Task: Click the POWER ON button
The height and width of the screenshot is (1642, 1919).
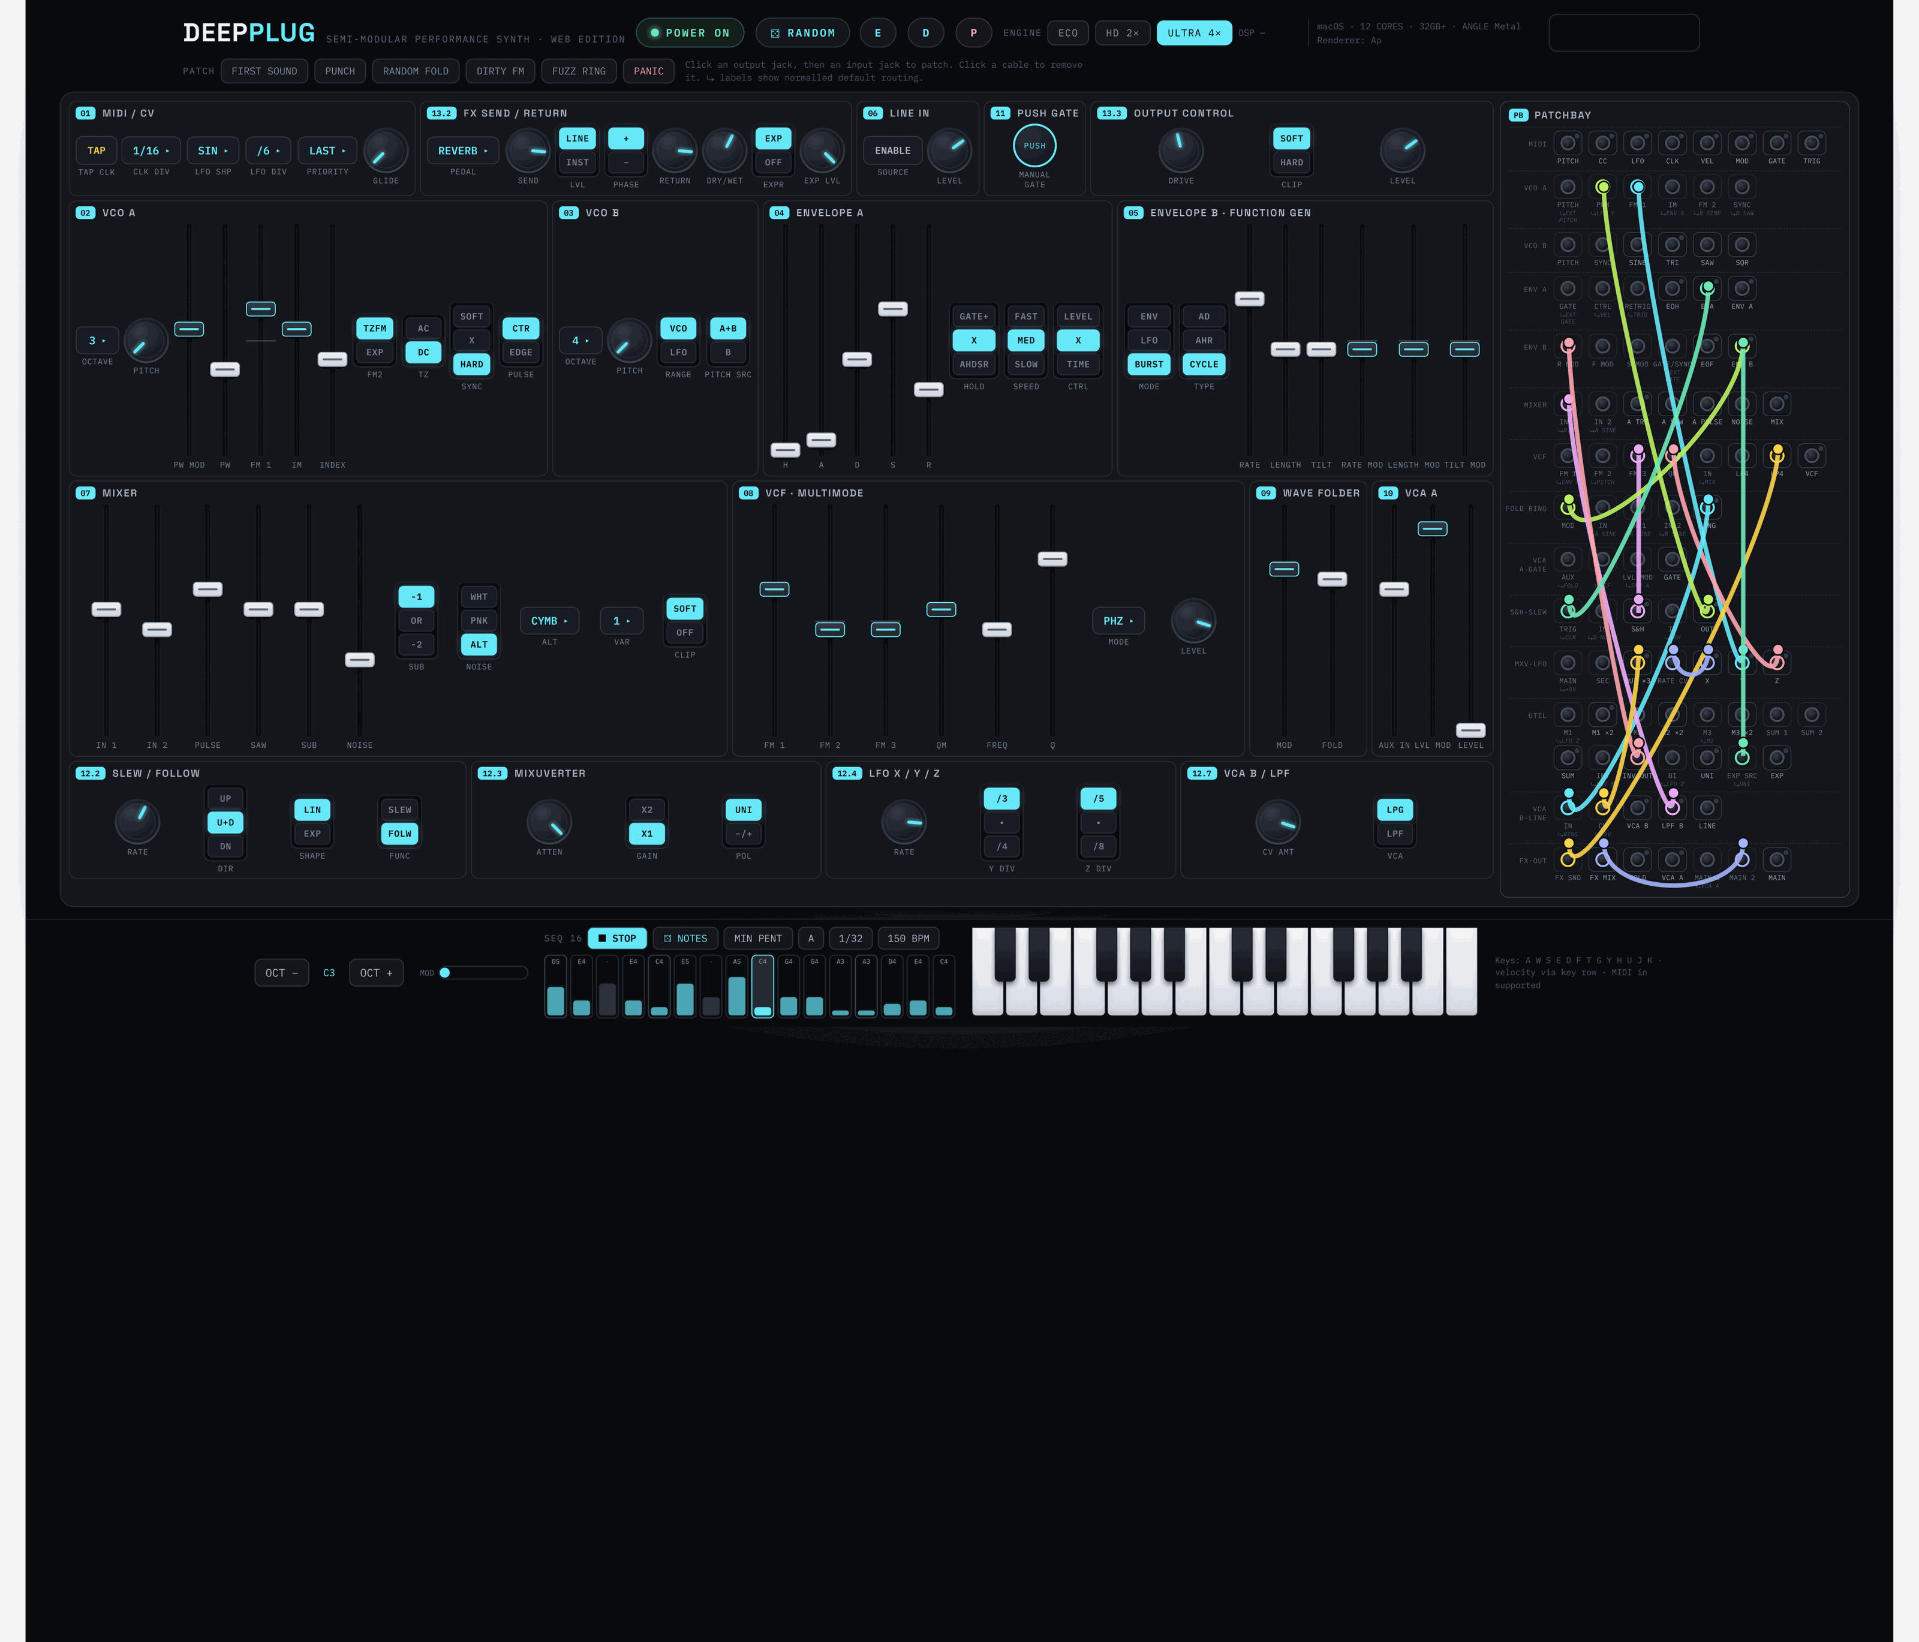Action: 690,34
